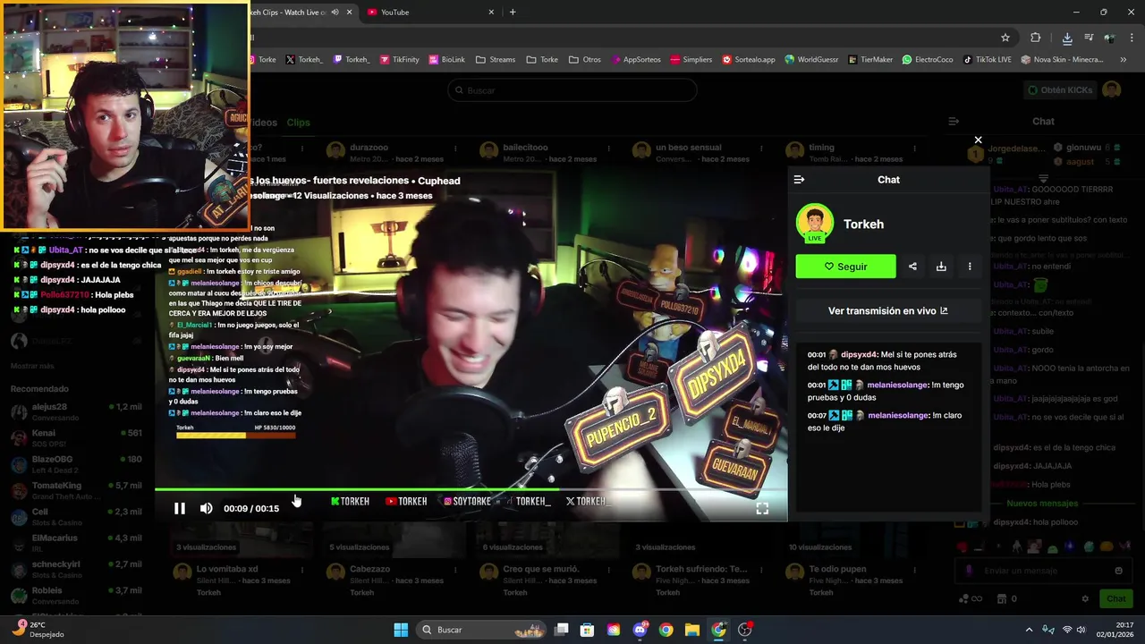Open the TikFinity bookmark
Image resolution: width=1145 pixels, height=644 pixels.
[x=399, y=59]
